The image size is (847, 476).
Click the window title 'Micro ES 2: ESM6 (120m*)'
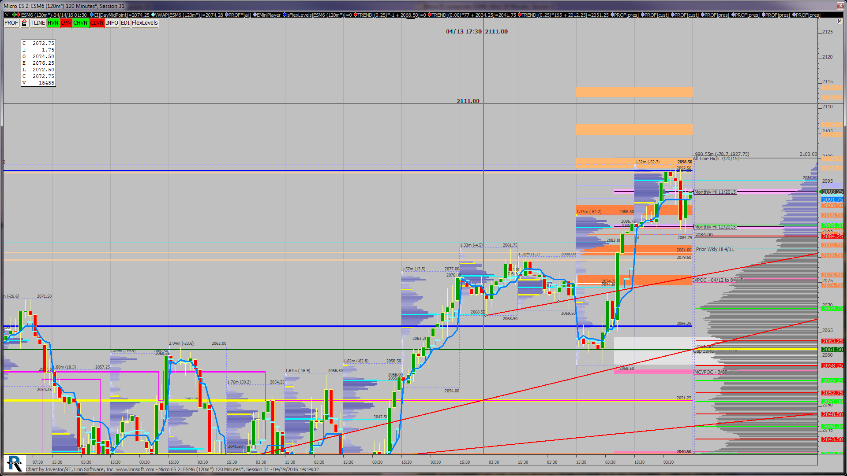click(x=34, y=6)
